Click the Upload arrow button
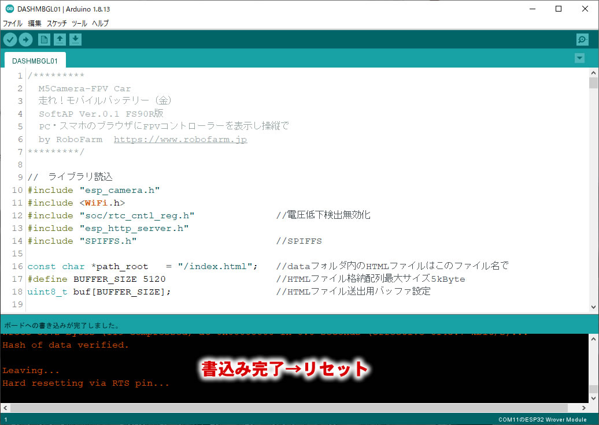This screenshot has height=425, width=599. tap(25, 39)
